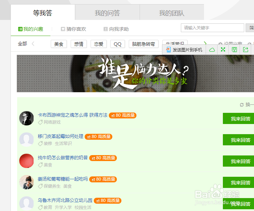Click the 教育 tag
The width and height of the screenshot is (254, 211).
point(48,208)
